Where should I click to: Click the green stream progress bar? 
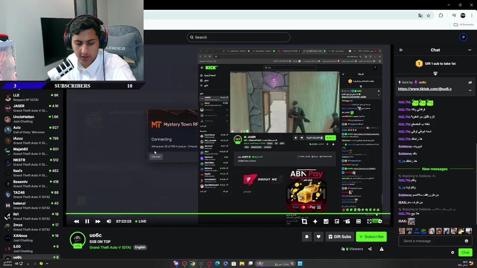click(228, 214)
